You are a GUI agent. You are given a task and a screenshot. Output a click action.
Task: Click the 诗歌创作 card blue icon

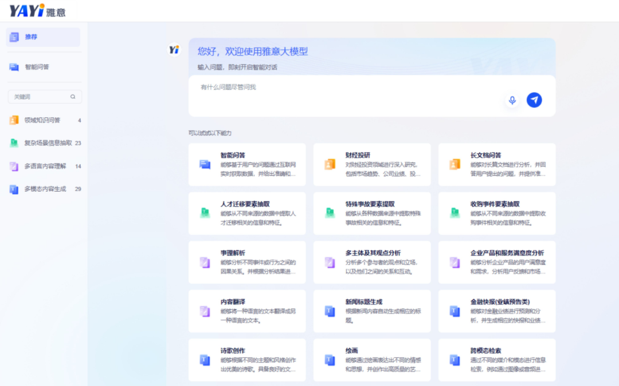pyautogui.click(x=205, y=360)
